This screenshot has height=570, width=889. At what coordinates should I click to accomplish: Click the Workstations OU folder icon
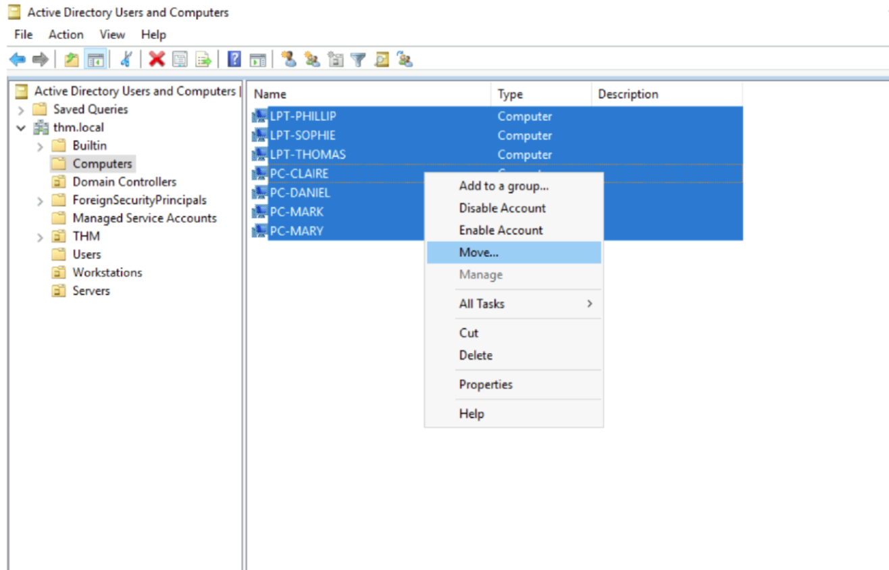click(59, 272)
